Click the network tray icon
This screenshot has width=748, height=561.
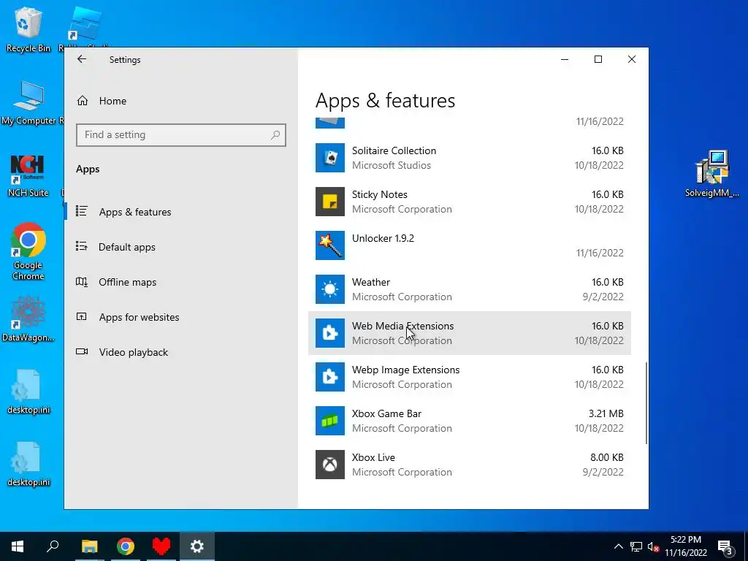tap(636, 546)
